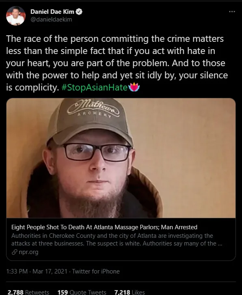The width and height of the screenshot is (242, 295).
Task: Open the @danieldaekim handle link
Action: coord(51,19)
